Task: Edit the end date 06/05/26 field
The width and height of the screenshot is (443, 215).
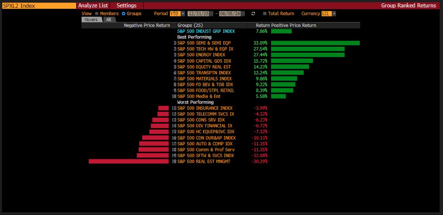Action: click(230, 13)
